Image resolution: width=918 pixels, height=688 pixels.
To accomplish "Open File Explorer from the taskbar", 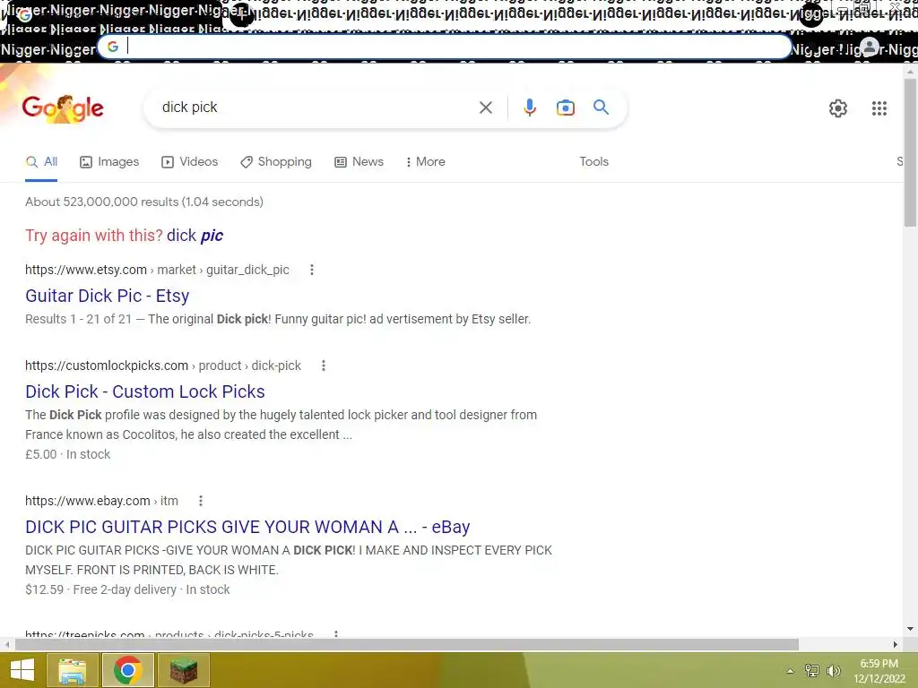I will pos(72,670).
